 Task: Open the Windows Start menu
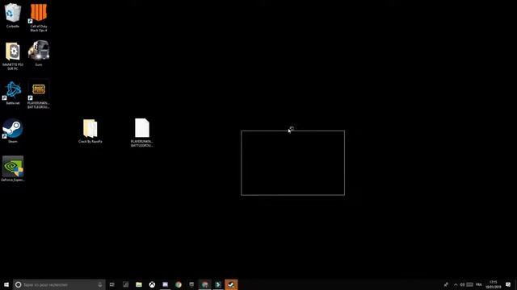click(6, 284)
